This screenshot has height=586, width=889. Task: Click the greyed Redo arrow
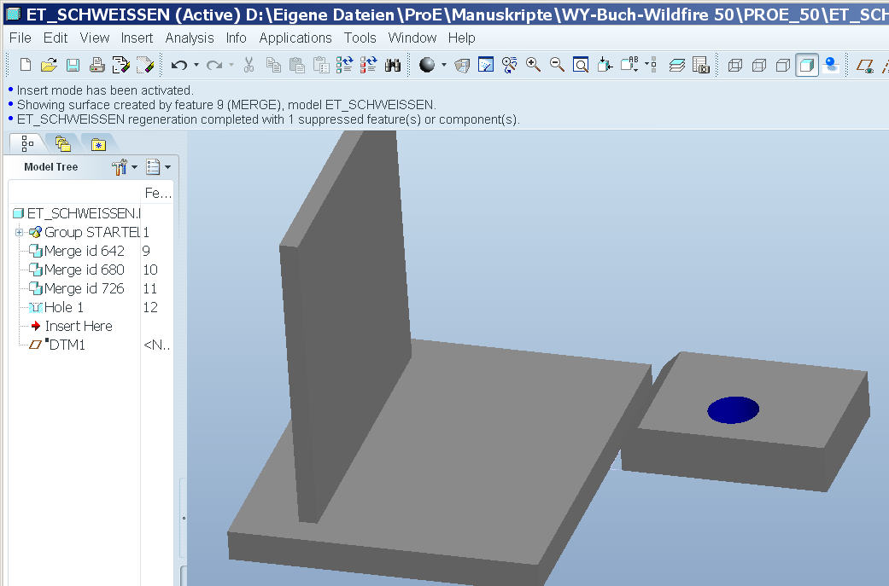pyautogui.click(x=213, y=65)
